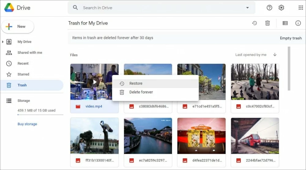Choose Delete forever in context menu
Screen dimensions: 306x170
(141, 92)
